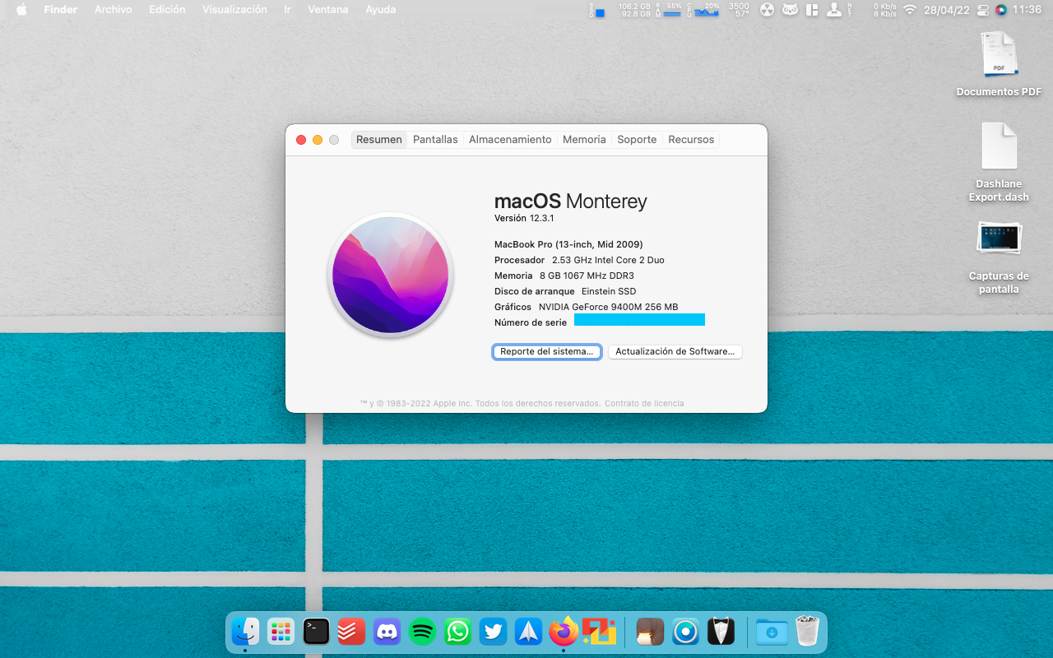The image size is (1053, 658).
Task: Click the Actualización de Software button
Action: pyautogui.click(x=675, y=351)
